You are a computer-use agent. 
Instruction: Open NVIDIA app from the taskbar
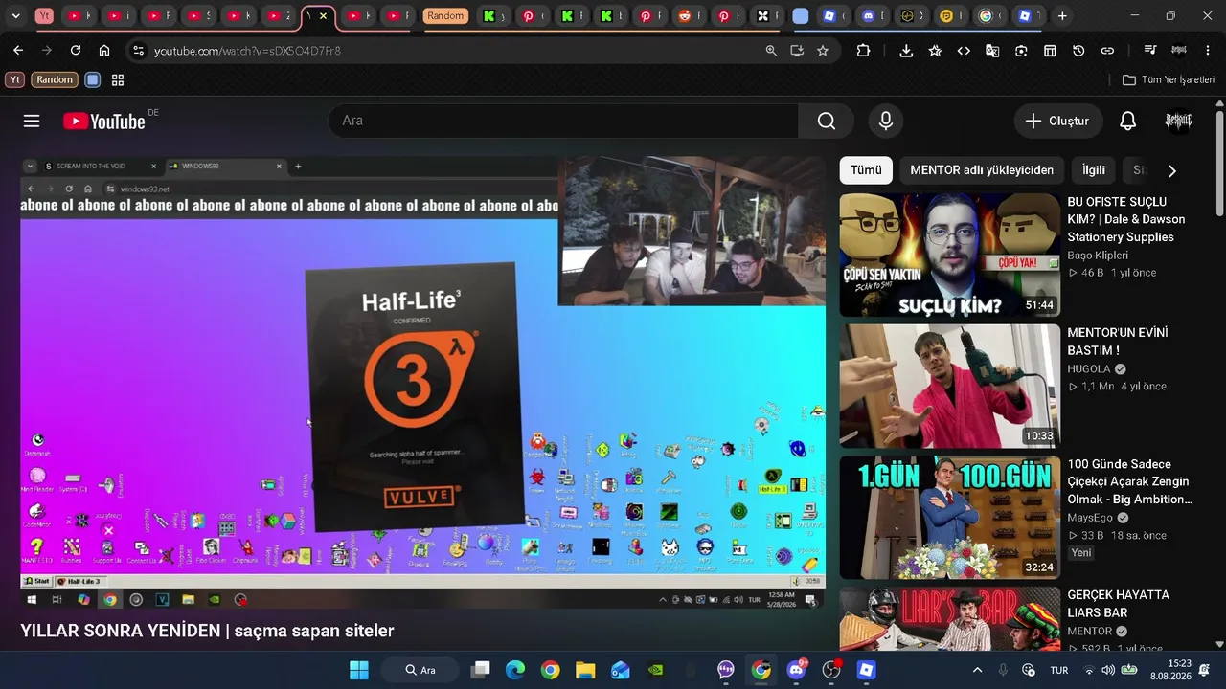[655, 670]
